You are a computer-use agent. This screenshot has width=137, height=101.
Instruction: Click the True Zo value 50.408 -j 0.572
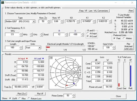point(21,87)
